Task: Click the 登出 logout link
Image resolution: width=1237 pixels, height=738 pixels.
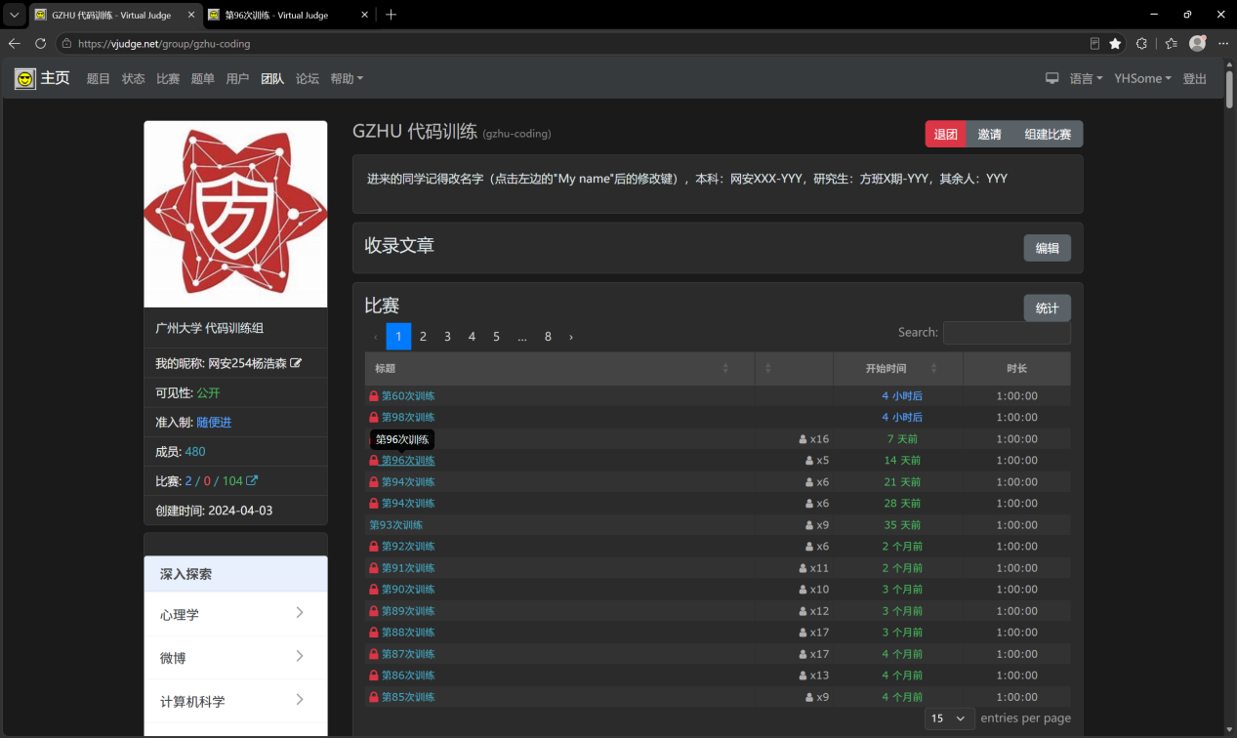Action: coord(1195,78)
